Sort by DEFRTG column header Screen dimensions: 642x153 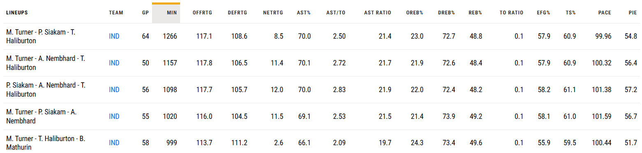pyautogui.click(x=238, y=13)
